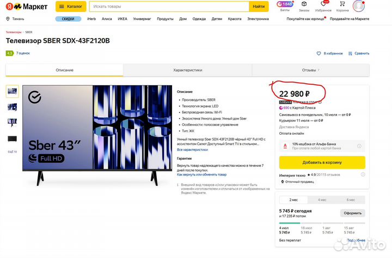Click the Yandex Market logo
This screenshot has width=392, height=258.
click(x=27, y=7)
